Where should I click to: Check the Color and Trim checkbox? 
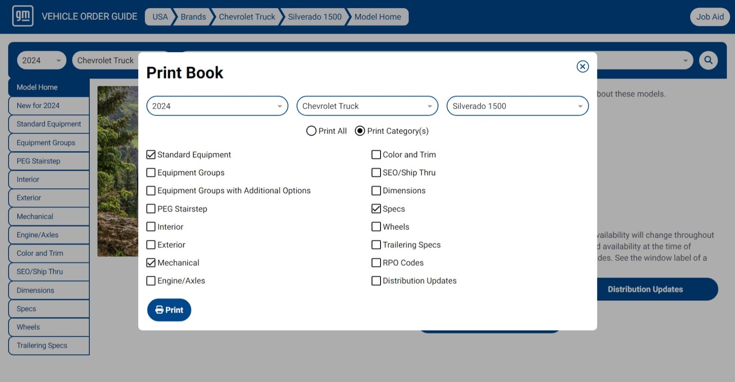tap(376, 155)
